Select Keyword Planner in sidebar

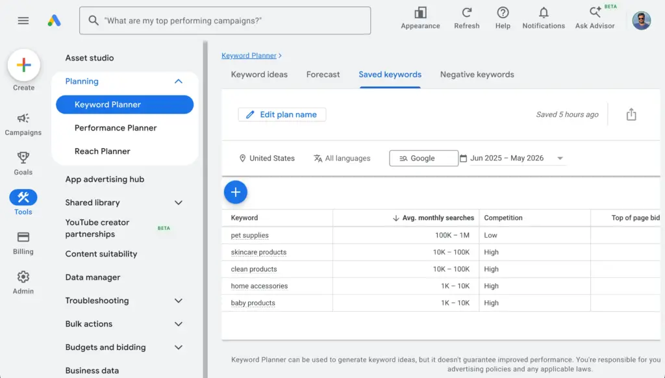point(125,105)
